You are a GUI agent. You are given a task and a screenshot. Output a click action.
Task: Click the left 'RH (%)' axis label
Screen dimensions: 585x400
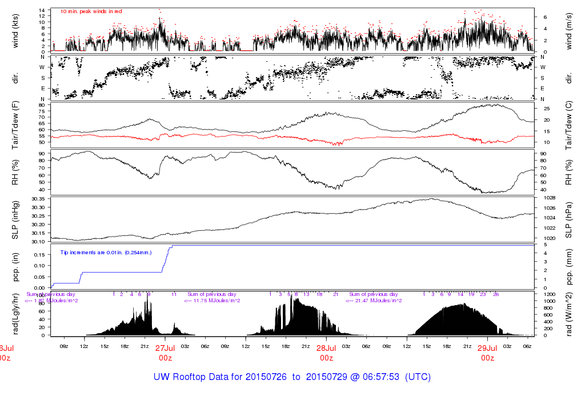click(15, 173)
